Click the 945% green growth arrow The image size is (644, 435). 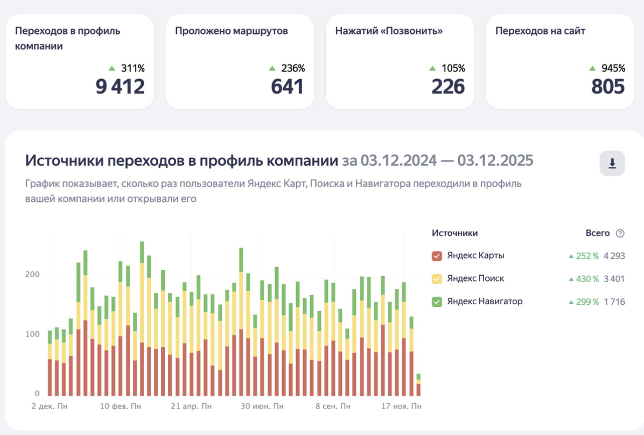[x=592, y=68]
